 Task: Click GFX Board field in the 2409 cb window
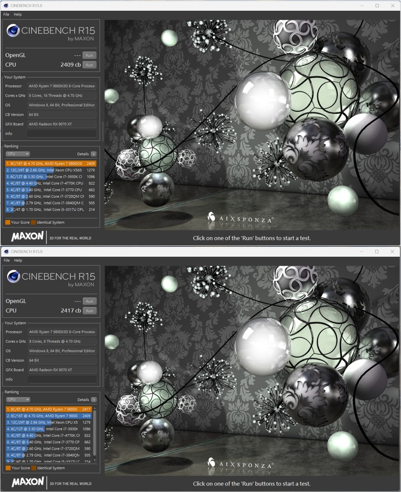tap(62, 124)
